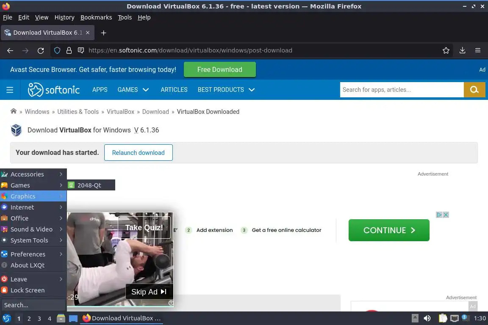Bookmark this page with the star icon

pyautogui.click(x=446, y=50)
